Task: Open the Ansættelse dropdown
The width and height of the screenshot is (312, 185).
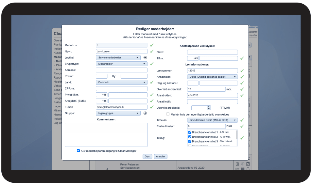Action: pyautogui.click(x=213, y=77)
